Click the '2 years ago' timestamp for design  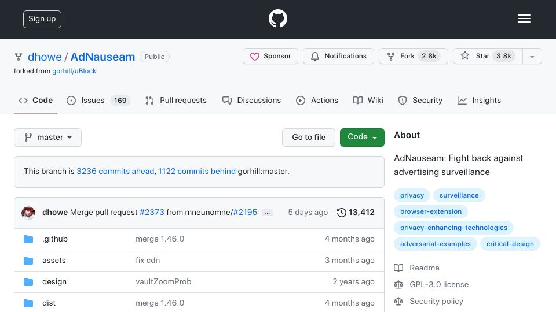353,281
